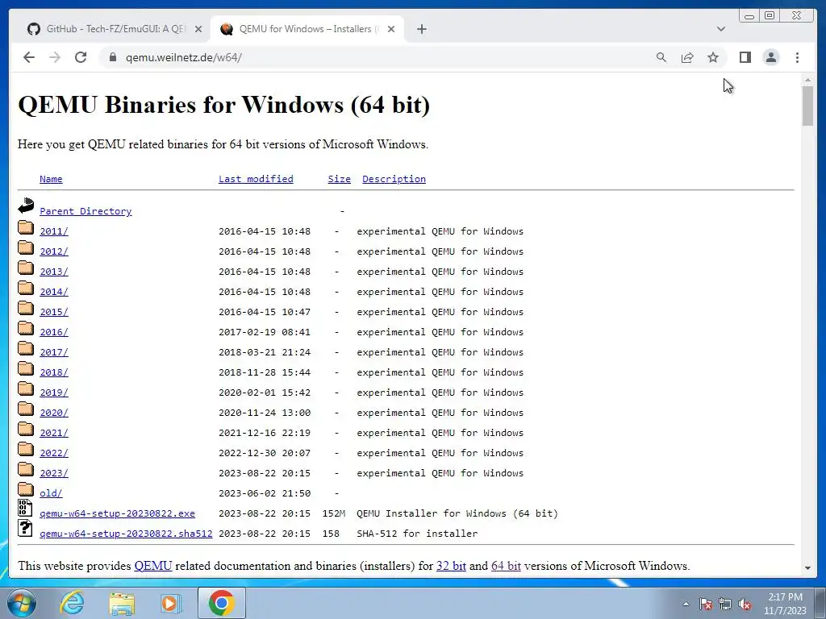826x619 pixels.
Task: Open the 2018/ folder link
Action: [x=54, y=372]
